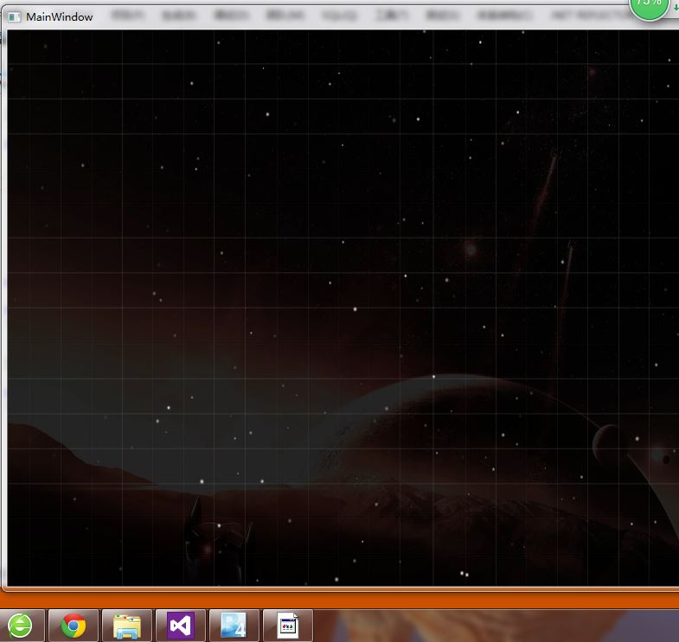Open the 360 browser from the taskbar

[20, 626]
